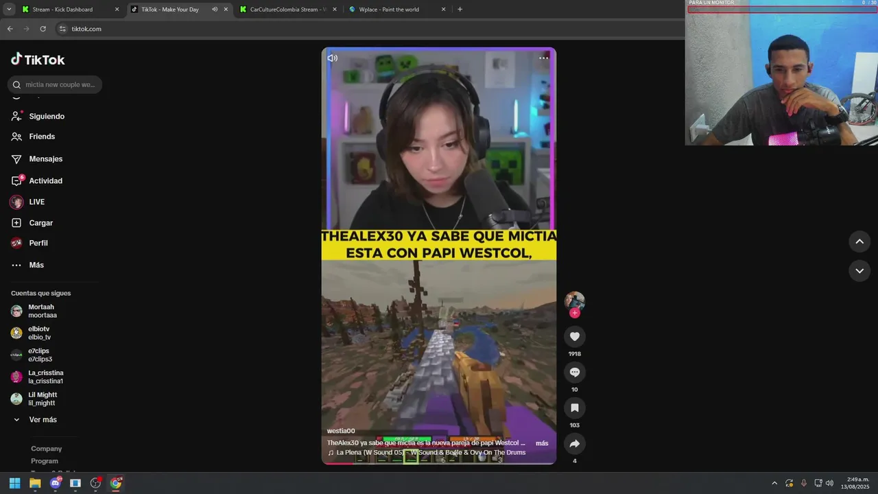Show hidden system tray icons
The image size is (878, 494).
click(774, 483)
